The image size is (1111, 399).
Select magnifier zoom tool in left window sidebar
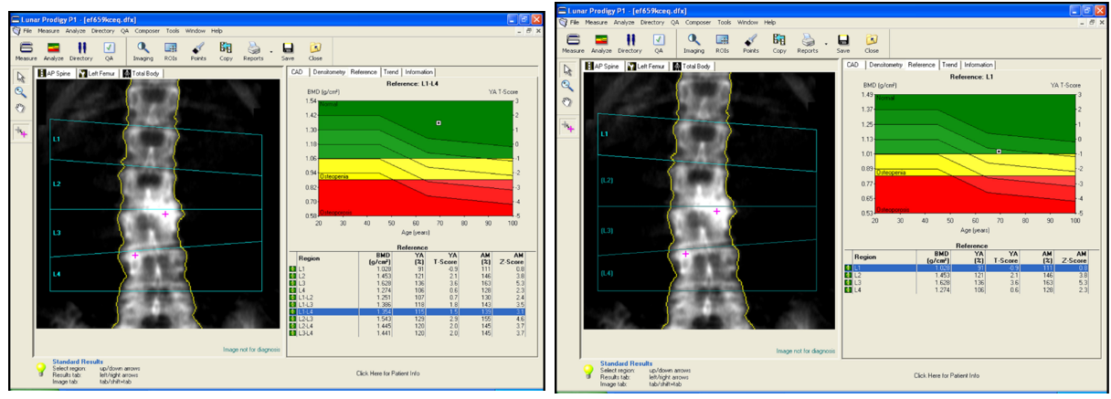point(19,92)
